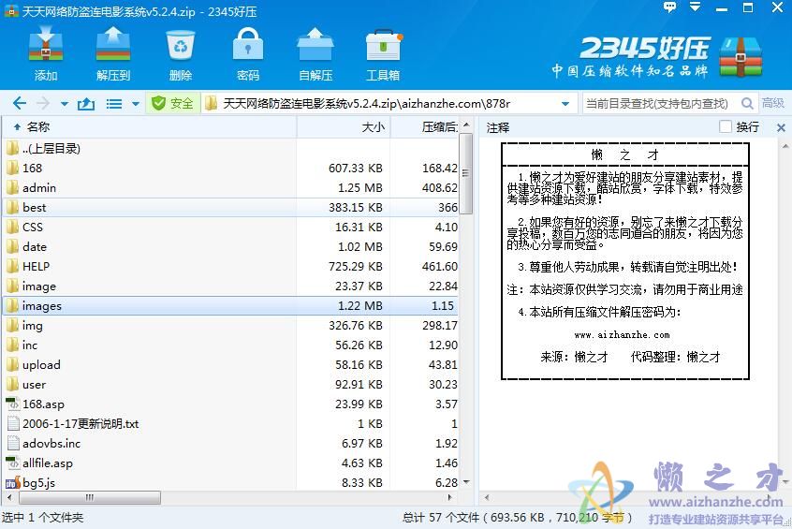Click the archive path address field
The height and width of the screenshot is (529, 792).
point(389,104)
